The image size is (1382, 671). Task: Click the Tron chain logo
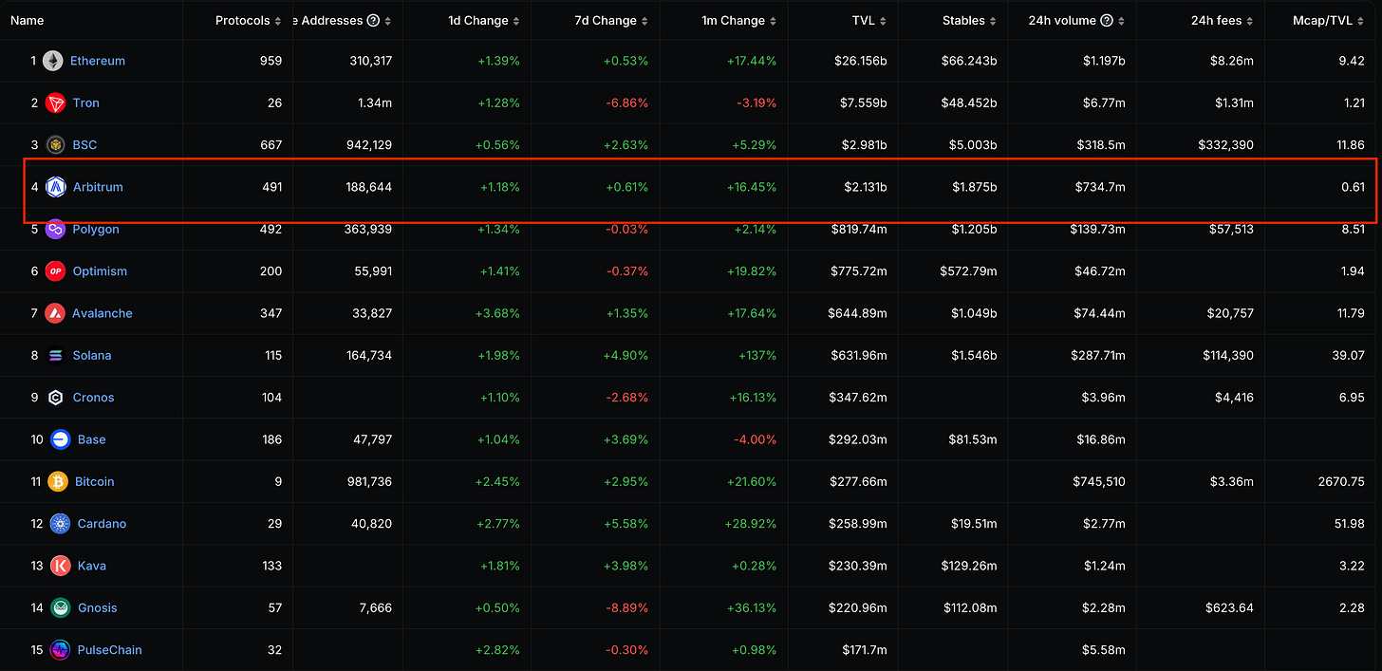tap(55, 103)
